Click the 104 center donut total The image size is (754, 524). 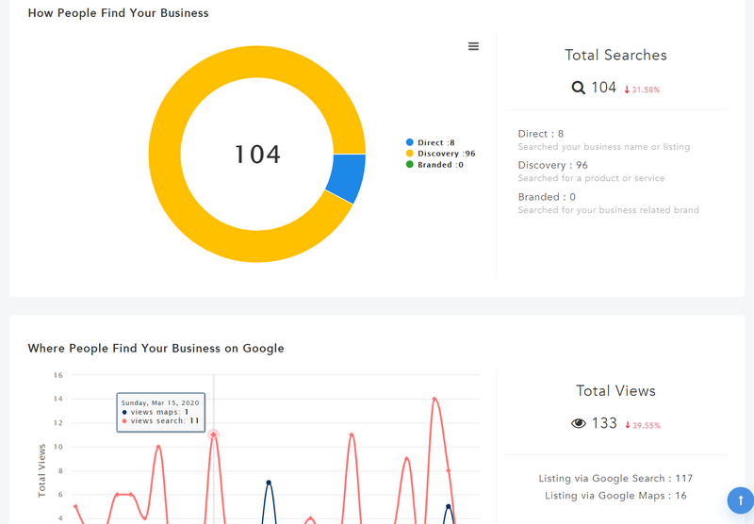tap(257, 155)
